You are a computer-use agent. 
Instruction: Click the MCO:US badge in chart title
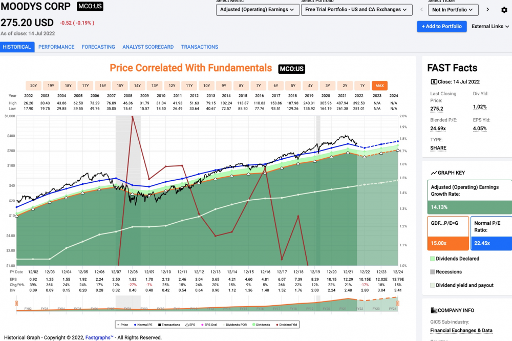click(x=292, y=69)
